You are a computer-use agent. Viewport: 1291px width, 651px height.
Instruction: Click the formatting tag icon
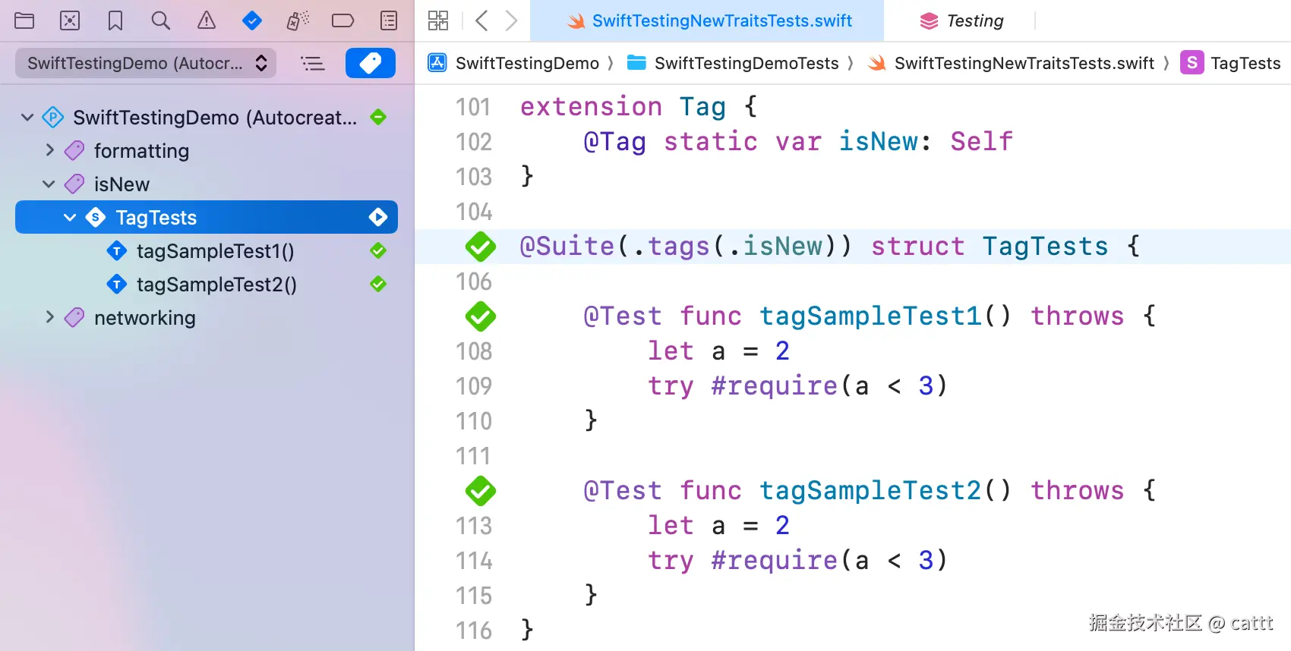click(x=74, y=151)
